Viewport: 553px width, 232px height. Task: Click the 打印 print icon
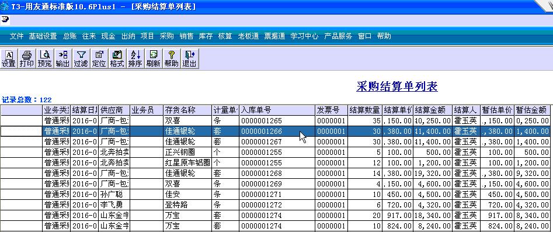(x=27, y=58)
